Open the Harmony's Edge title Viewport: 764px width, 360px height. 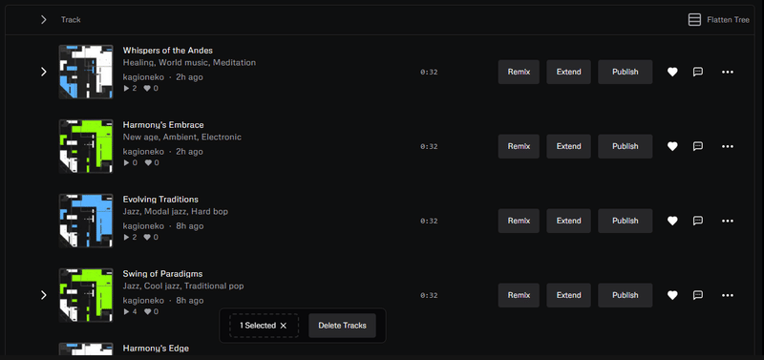tap(156, 349)
